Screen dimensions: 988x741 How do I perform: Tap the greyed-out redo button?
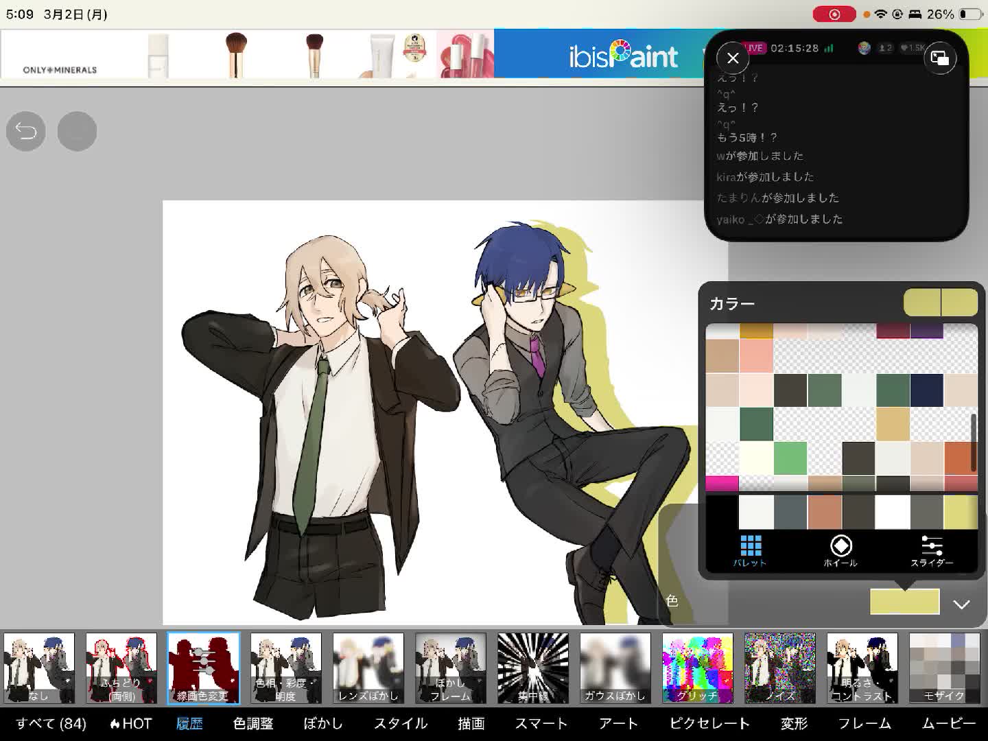click(77, 131)
